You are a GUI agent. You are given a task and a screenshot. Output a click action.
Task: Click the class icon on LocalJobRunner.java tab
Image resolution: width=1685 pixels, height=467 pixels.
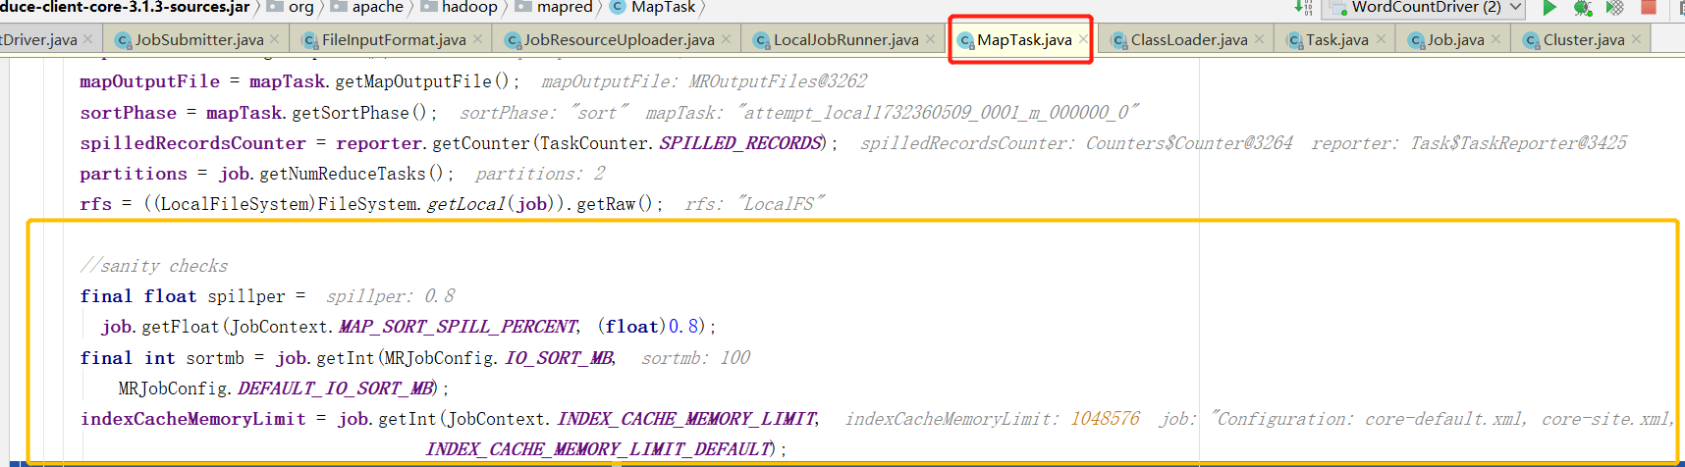click(762, 40)
